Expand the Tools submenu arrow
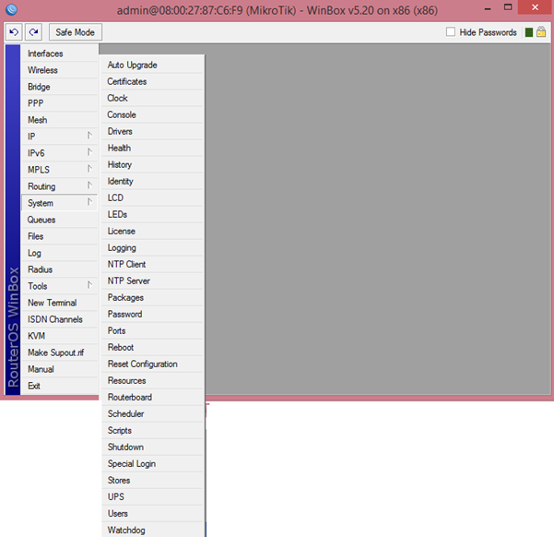The image size is (554, 537). point(89,285)
